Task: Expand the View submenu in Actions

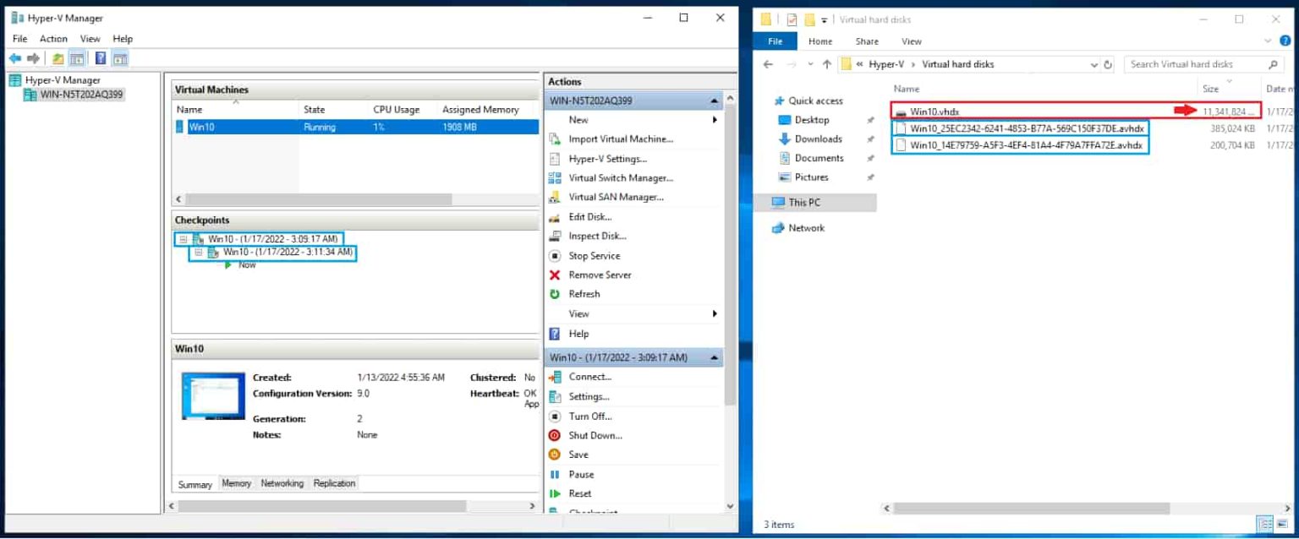Action: click(x=578, y=313)
